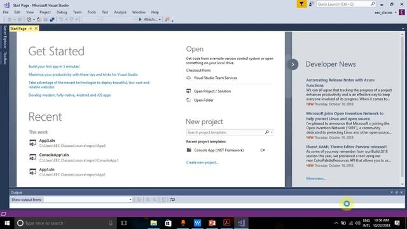The image size is (407, 229).
Task: Click the Save All toolbar icon
Action: coord(52,20)
